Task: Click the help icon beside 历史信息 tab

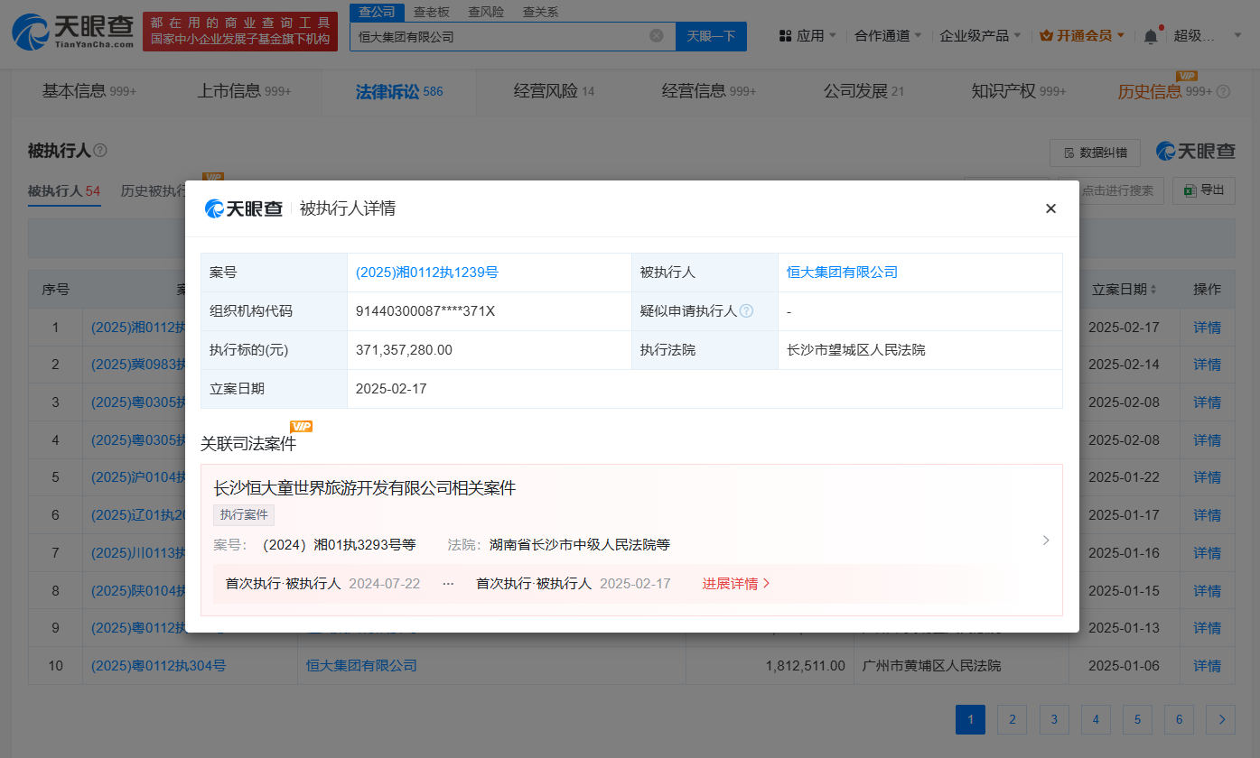Action: click(x=1223, y=91)
